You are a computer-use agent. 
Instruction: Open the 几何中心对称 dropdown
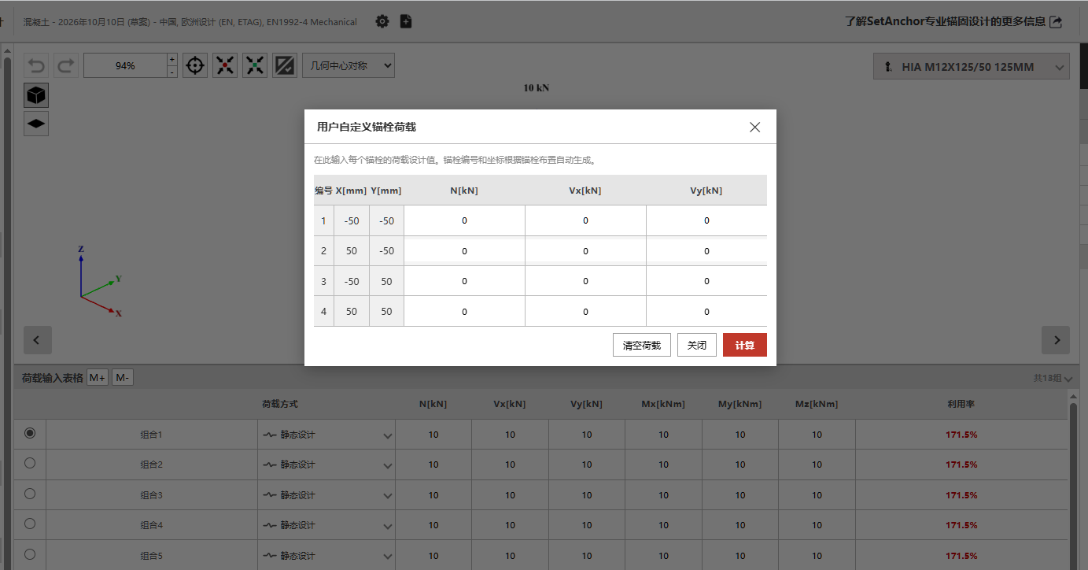click(x=349, y=65)
